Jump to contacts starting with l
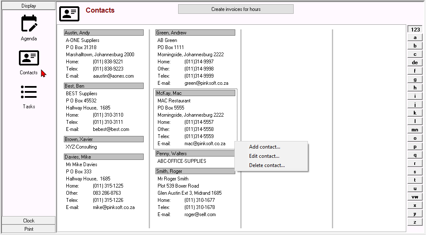The height and width of the screenshot is (235, 426). [415, 122]
